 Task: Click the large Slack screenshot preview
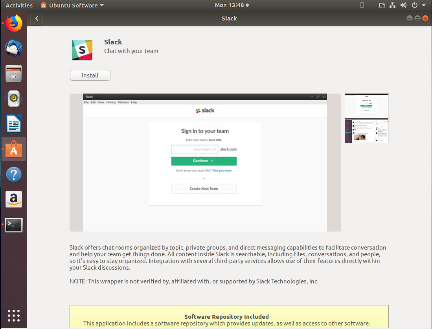click(x=205, y=163)
